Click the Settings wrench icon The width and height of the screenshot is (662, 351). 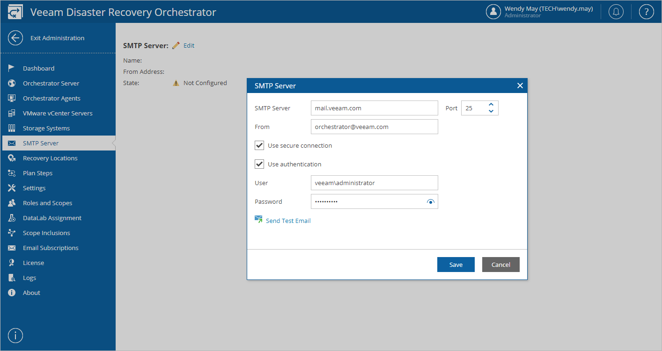(12, 188)
